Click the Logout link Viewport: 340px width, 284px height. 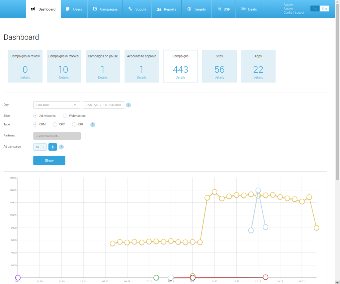click(299, 13)
